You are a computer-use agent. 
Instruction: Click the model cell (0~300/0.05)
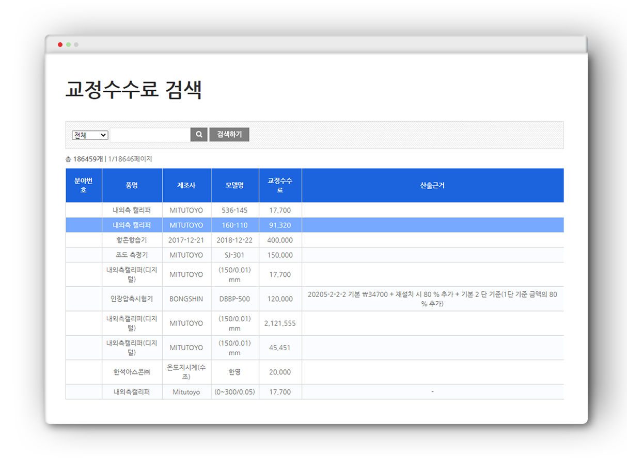coord(234,392)
